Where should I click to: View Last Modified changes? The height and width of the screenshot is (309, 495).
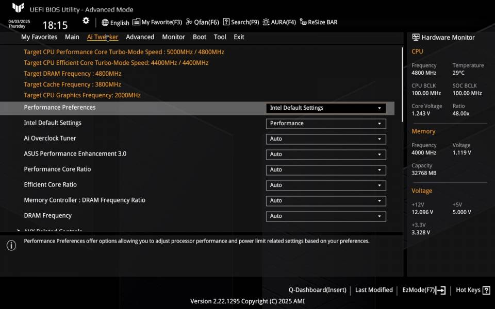[x=374, y=290]
